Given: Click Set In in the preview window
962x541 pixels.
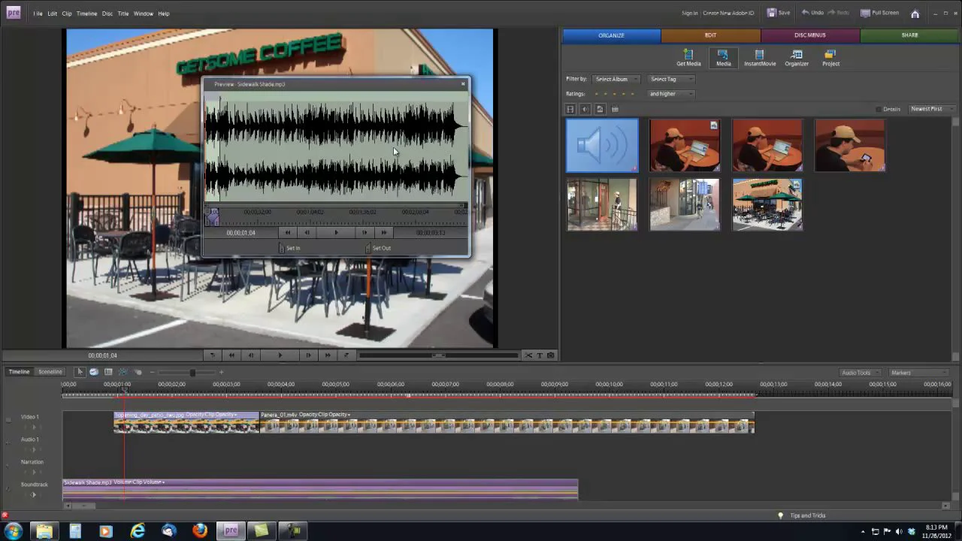Looking at the screenshot, I should coord(290,248).
